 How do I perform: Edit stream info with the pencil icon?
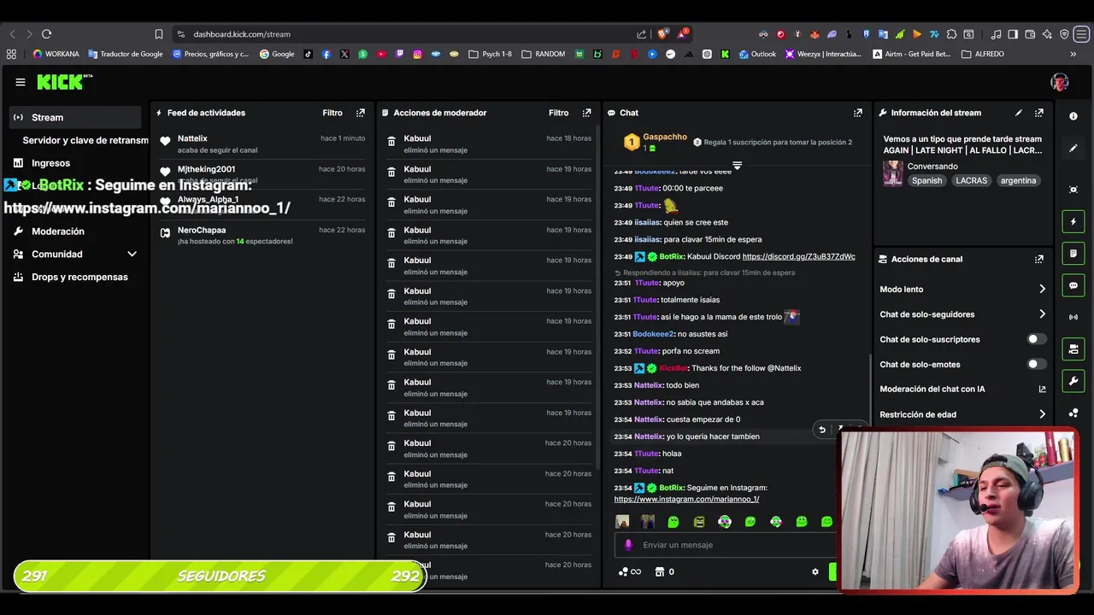pos(1019,113)
